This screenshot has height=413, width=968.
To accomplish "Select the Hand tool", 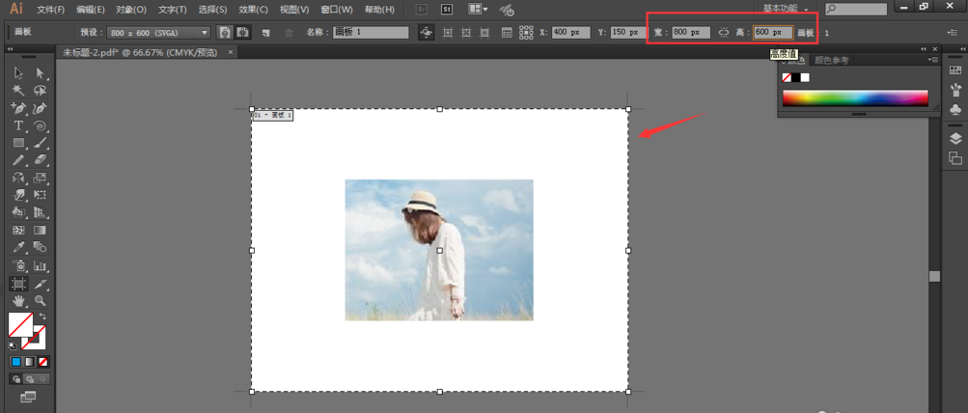I will pos(18,301).
